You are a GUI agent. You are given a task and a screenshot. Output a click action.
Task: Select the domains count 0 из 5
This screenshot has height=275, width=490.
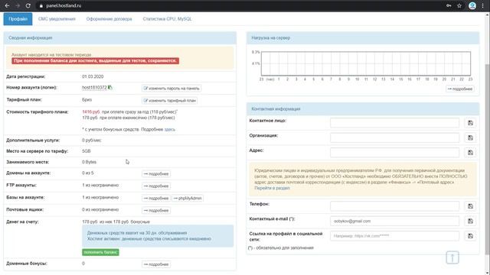tap(88, 173)
